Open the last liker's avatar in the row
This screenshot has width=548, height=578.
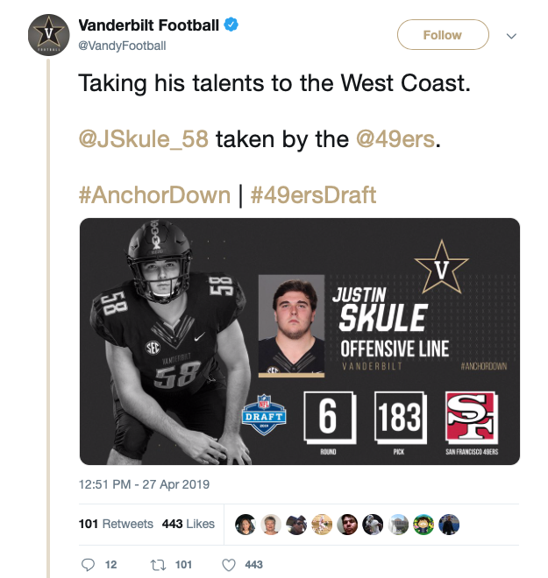[x=450, y=524]
